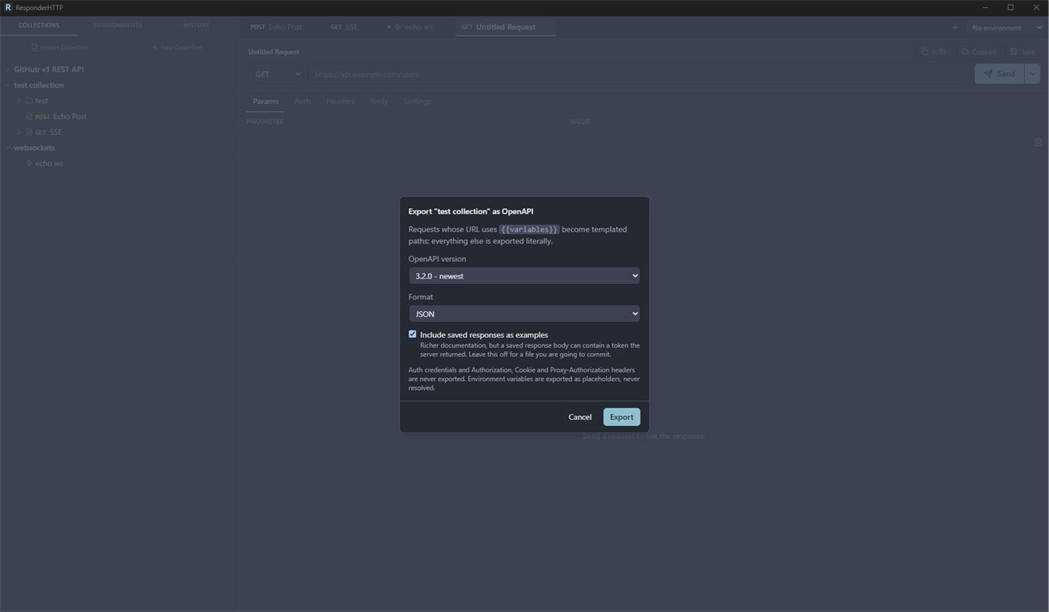The height and width of the screenshot is (612, 1049).
Task: Open the Auth request tab
Action: click(x=302, y=101)
